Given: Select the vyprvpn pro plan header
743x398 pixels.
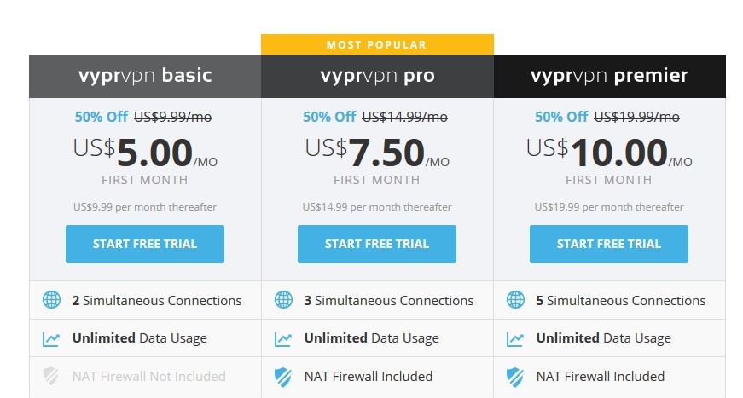Looking at the screenshot, I should (x=377, y=76).
